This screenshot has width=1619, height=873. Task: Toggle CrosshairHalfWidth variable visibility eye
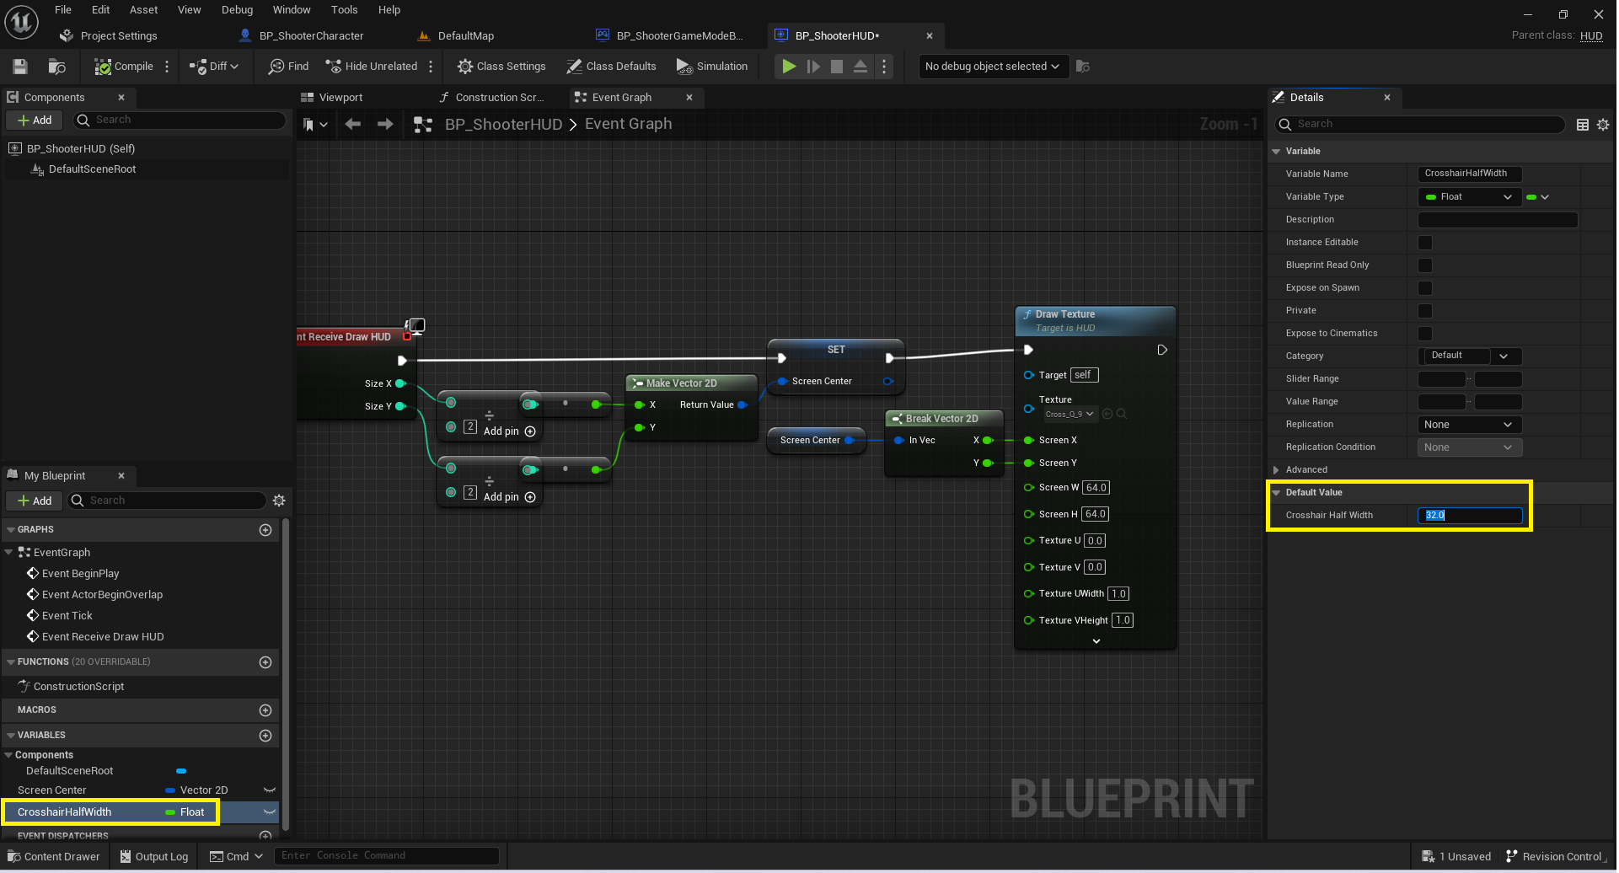pos(270,812)
